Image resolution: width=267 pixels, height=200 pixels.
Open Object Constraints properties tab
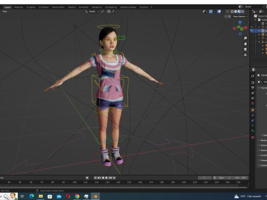[x=253, y=121]
